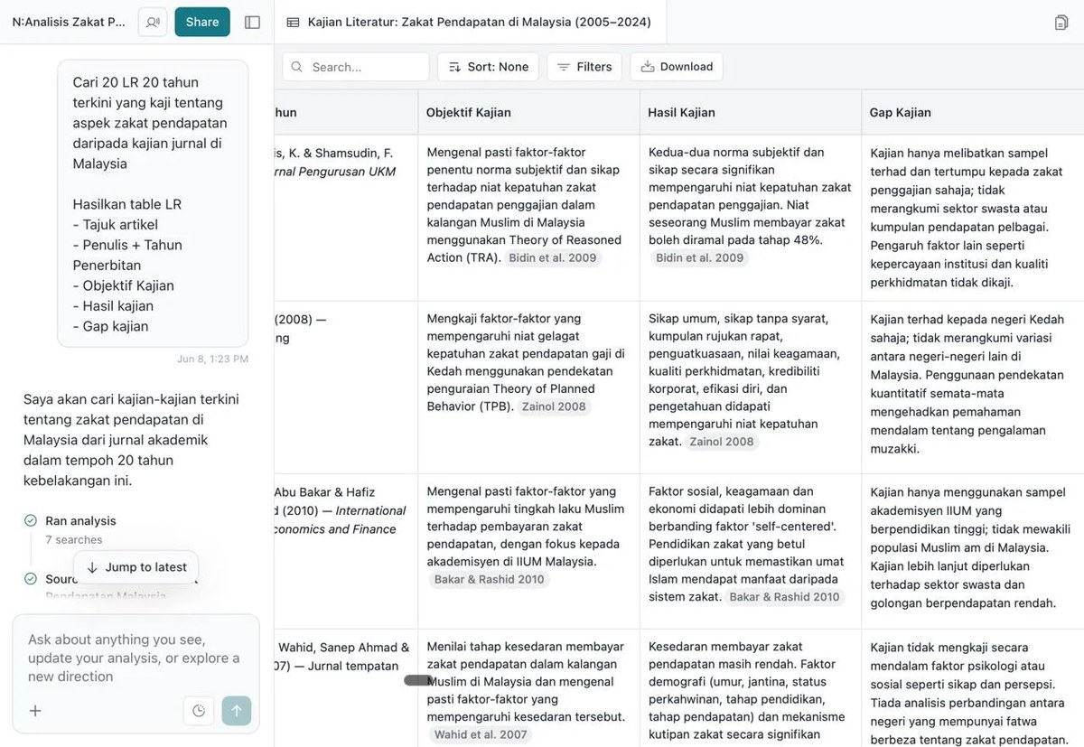Click the cell starting Kajian terhad kepada negeri Kedah
The height and width of the screenshot is (747, 1084).
pyautogui.click(x=972, y=388)
